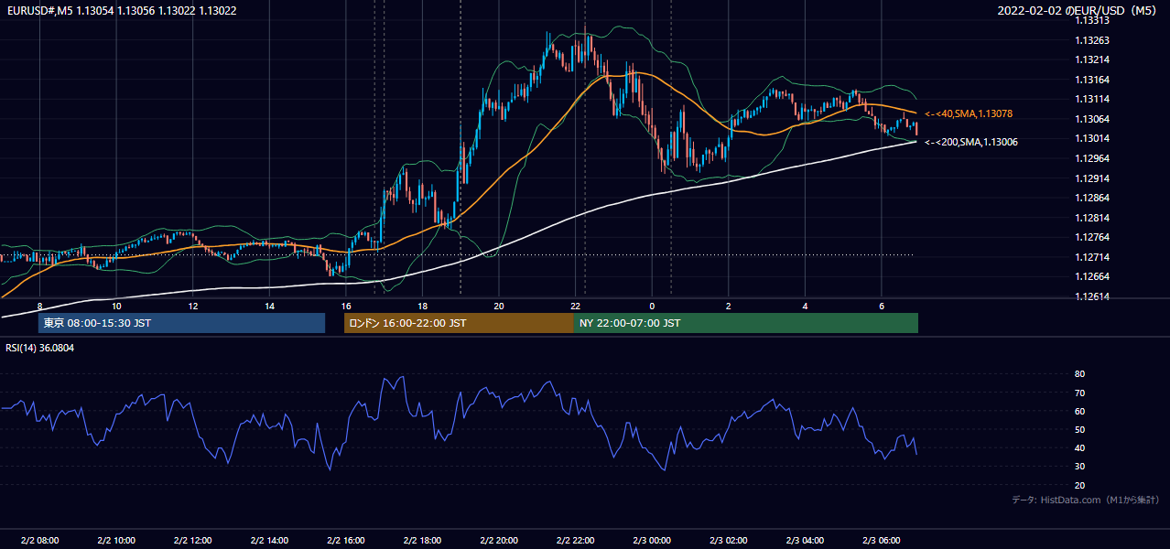The width and height of the screenshot is (1170, 549).
Task: Select the NY 22:00-07:00 JST session bar
Action: coord(746,323)
